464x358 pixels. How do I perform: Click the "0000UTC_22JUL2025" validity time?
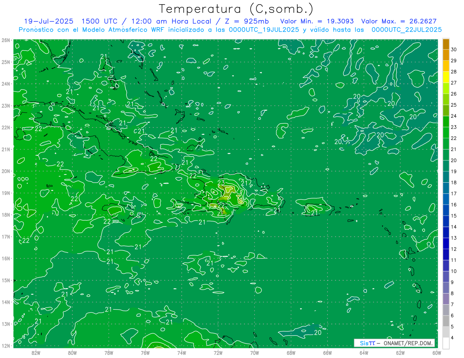point(406,29)
